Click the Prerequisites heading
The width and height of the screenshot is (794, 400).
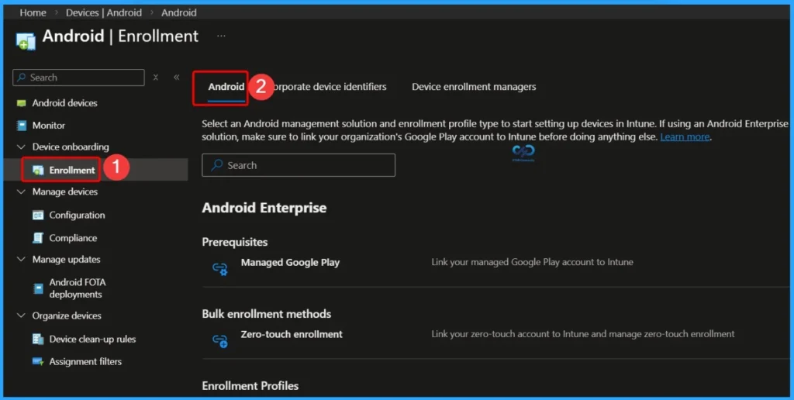point(234,242)
